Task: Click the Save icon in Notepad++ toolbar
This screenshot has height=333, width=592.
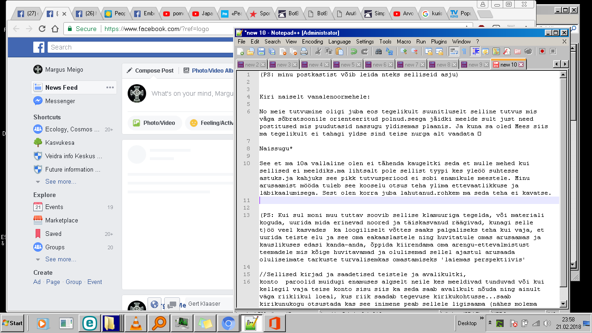Action: pos(261,51)
